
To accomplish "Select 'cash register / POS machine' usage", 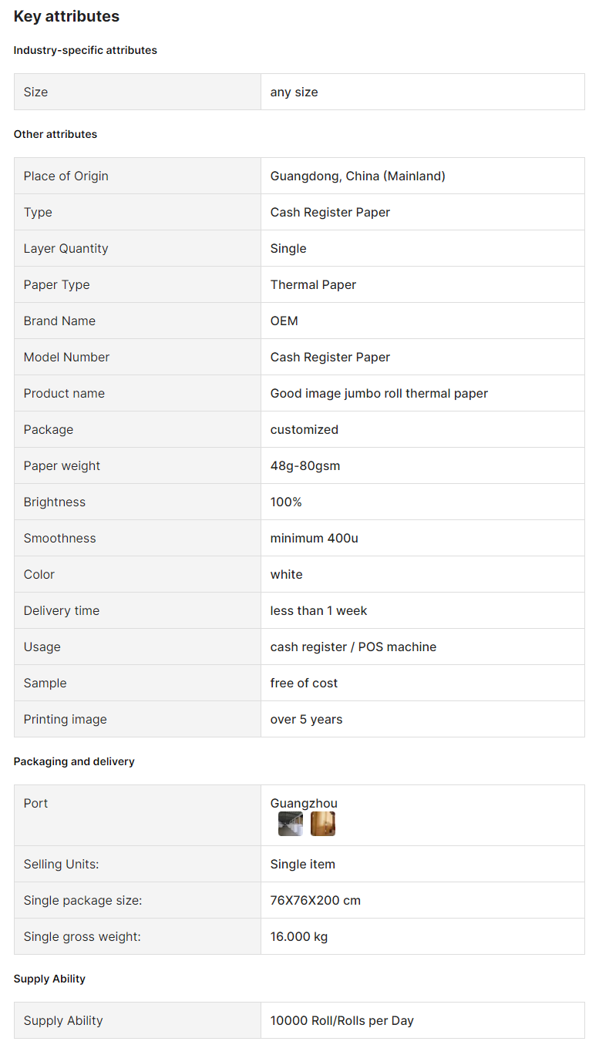I will click(x=353, y=647).
